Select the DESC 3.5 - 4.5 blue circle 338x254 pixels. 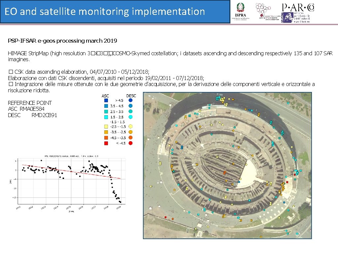tap(130, 106)
